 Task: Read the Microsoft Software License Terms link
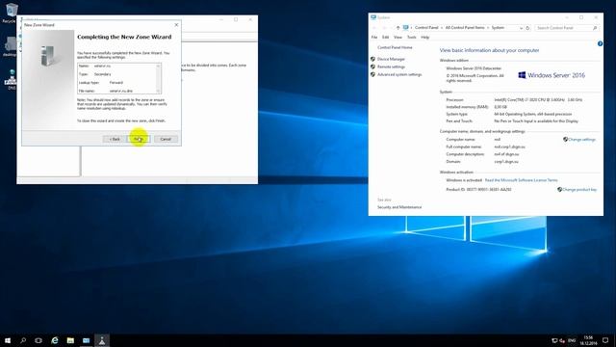pyautogui.click(x=522, y=180)
